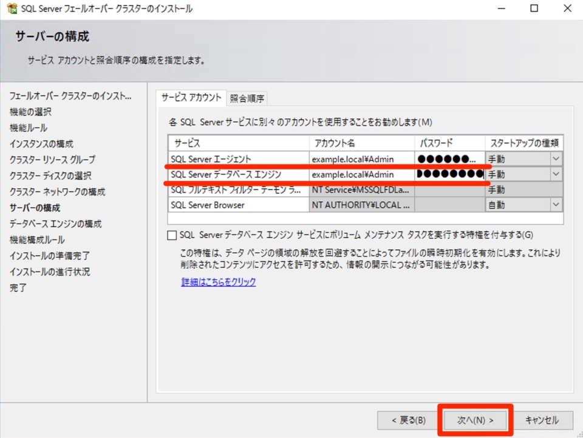
Task: Switch to the 照合順序 tab
Action: click(247, 98)
